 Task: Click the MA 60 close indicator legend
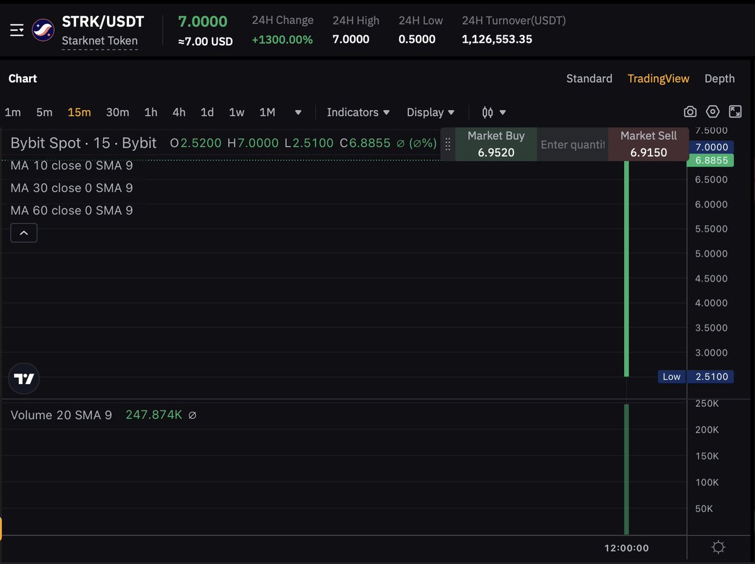point(72,211)
